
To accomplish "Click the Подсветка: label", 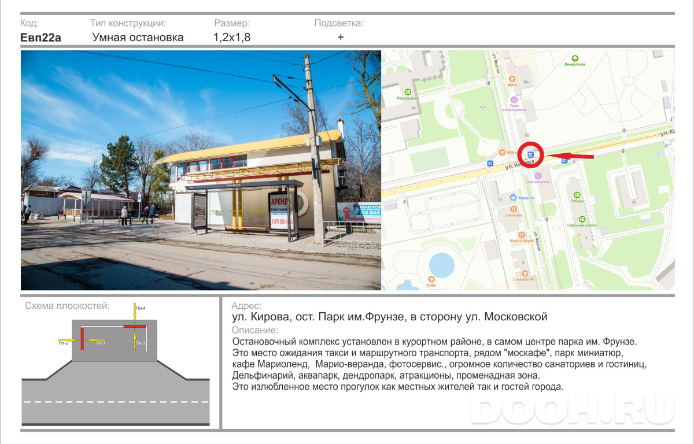I will pyautogui.click(x=339, y=23).
